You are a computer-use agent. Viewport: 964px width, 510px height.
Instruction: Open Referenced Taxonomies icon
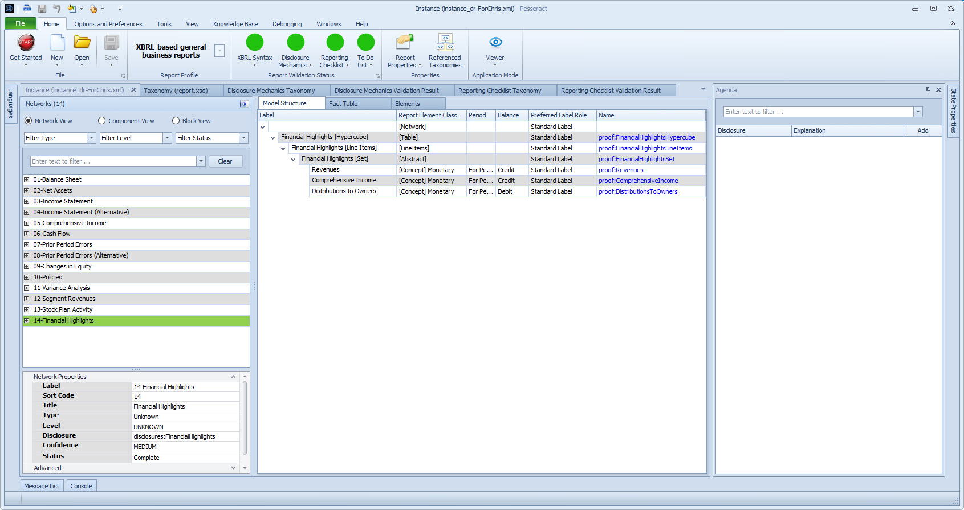pyautogui.click(x=445, y=42)
